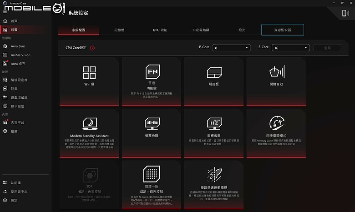This screenshot has height=212, width=355.
Task: Click the hamburger menu icon at top left
Action: coord(5,12)
